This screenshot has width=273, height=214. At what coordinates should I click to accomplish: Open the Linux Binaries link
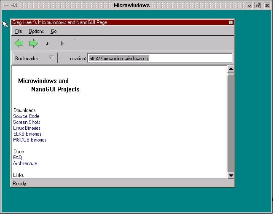[x=27, y=128]
